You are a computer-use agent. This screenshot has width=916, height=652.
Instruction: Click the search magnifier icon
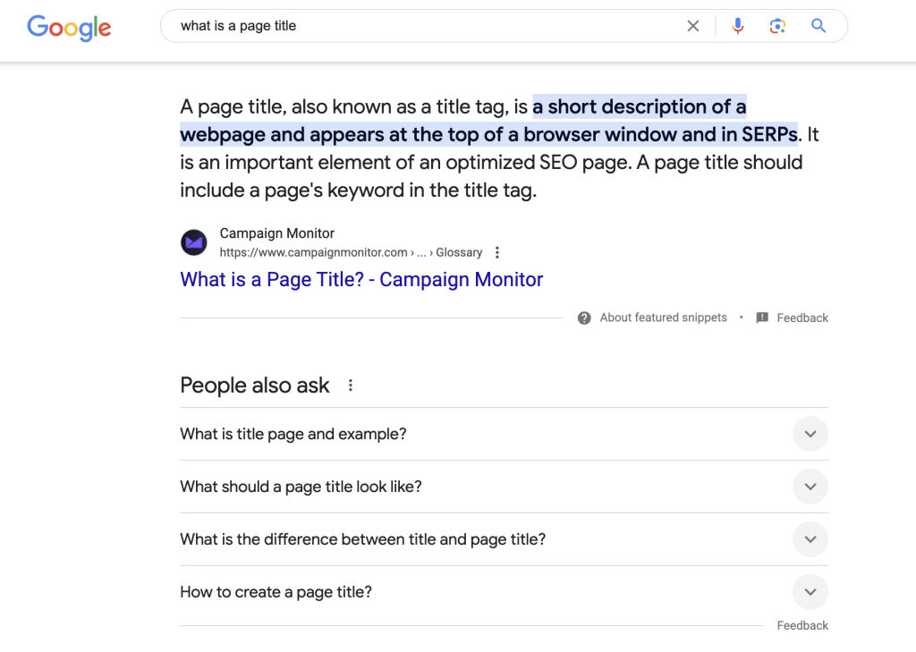click(x=818, y=26)
